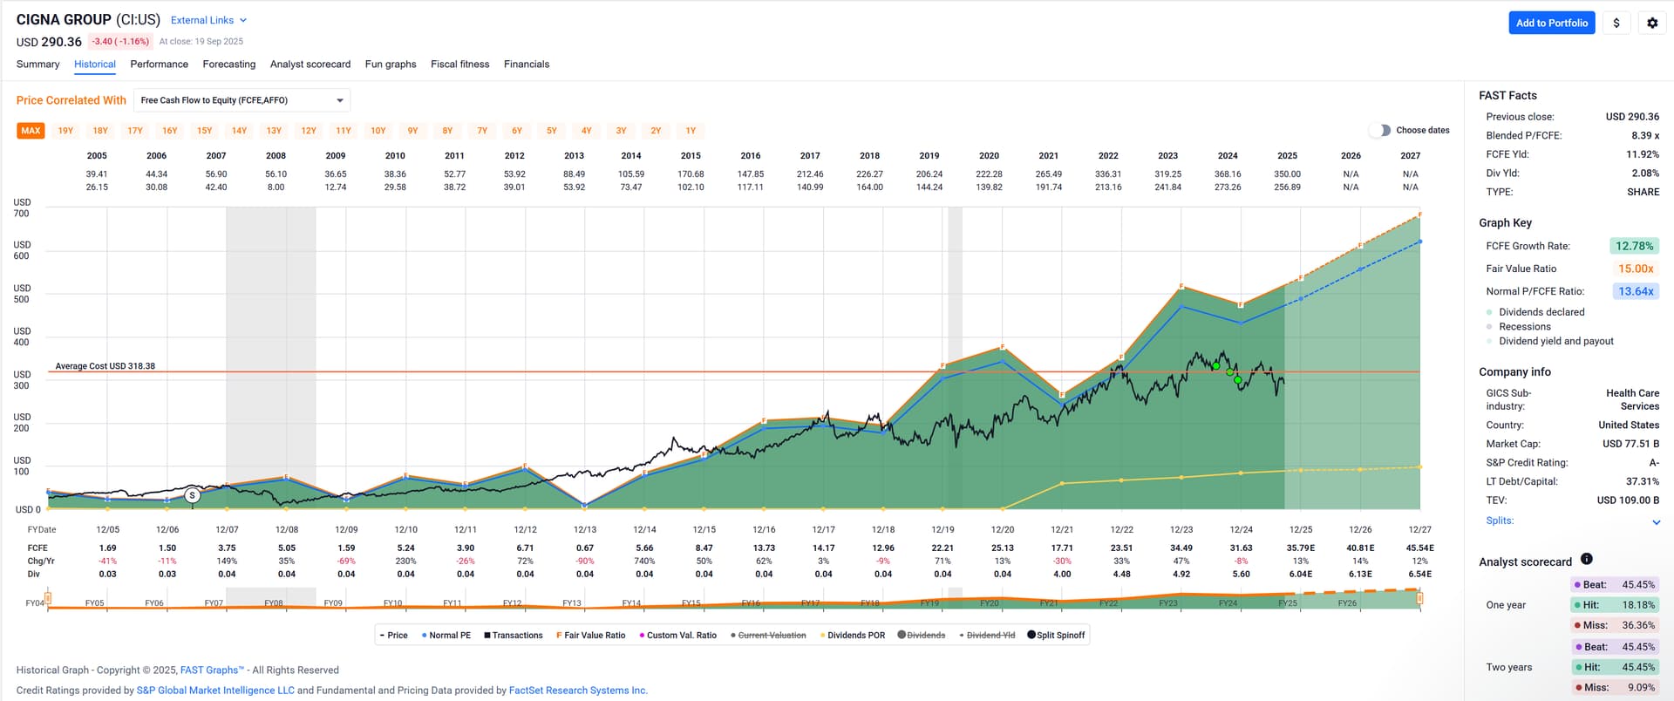Expand the External Links dropdown
Viewport: 1674px width, 701px height.
click(208, 20)
